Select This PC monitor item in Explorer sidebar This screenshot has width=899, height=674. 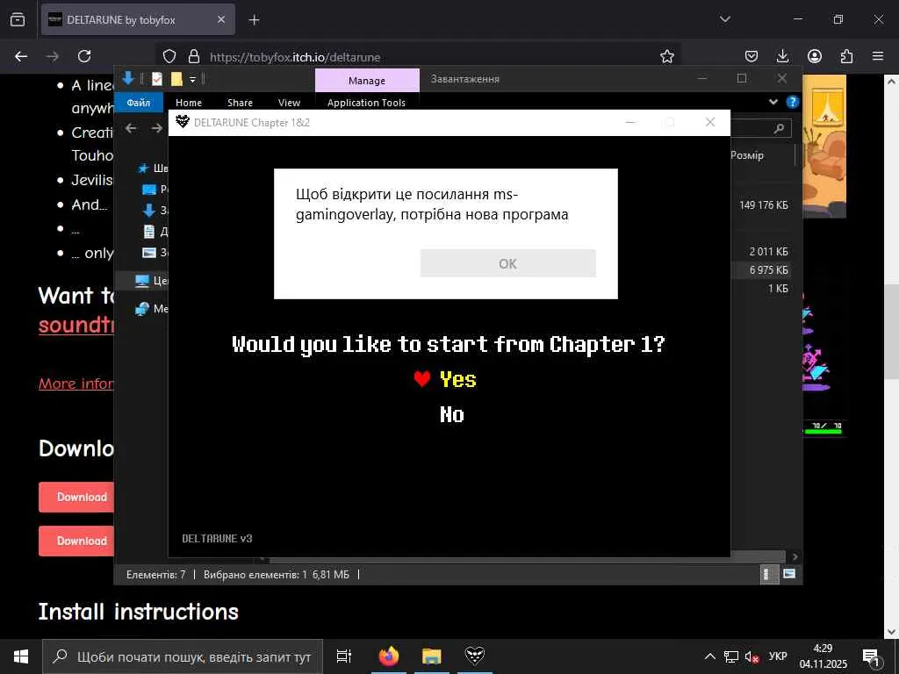150,281
